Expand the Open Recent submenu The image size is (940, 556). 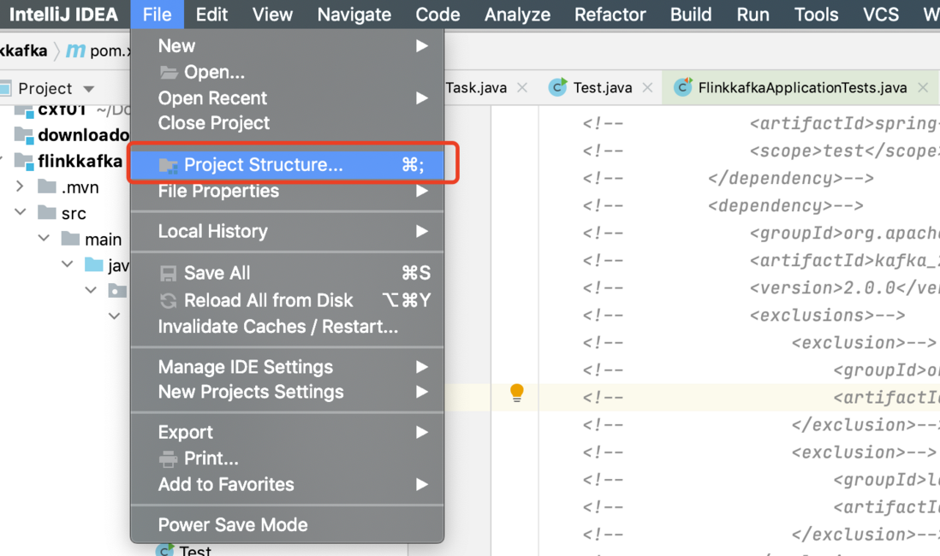coord(287,98)
